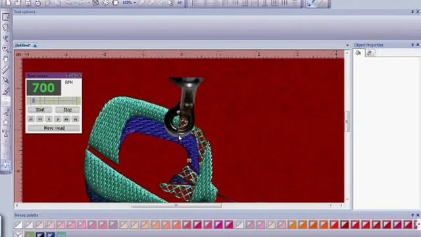Image resolution: width=421 pixels, height=237 pixels.
Task: Click the canvas scroll-left arrow
Action: (17, 205)
